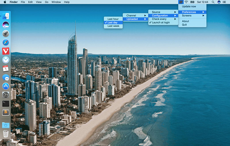Image resolution: width=230 pixels, height=146 pixels.
Task: Launch Terminal from the Dock
Action: point(6,103)
